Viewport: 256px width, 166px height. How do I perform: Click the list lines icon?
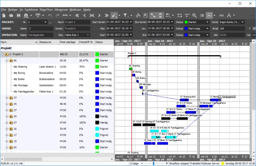tap(202, 15)
